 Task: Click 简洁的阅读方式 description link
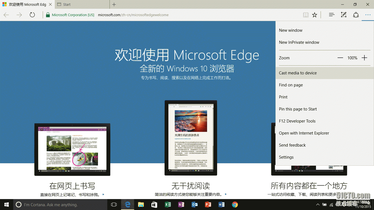191,195
